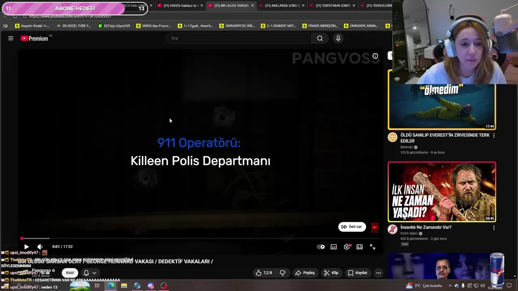Viewport: 518px width, 291px height.
Task: Open İLK İNSAN NE ZAMAN YAŞADI thumbnail
Action: pyautogui.click(x=442, y=192)
